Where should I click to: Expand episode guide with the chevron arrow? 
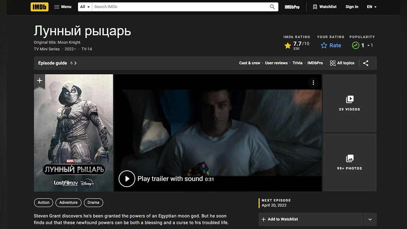click(75, 63)
